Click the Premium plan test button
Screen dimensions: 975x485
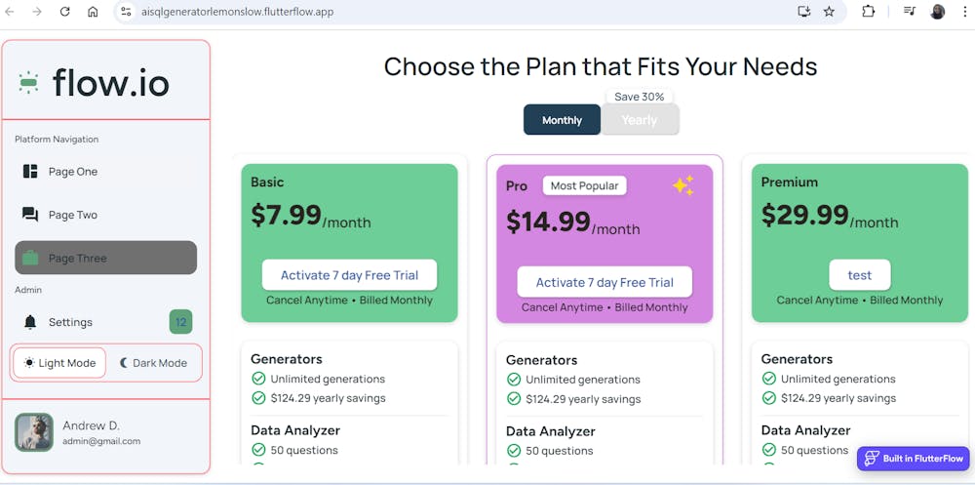[x=859, y=275]
